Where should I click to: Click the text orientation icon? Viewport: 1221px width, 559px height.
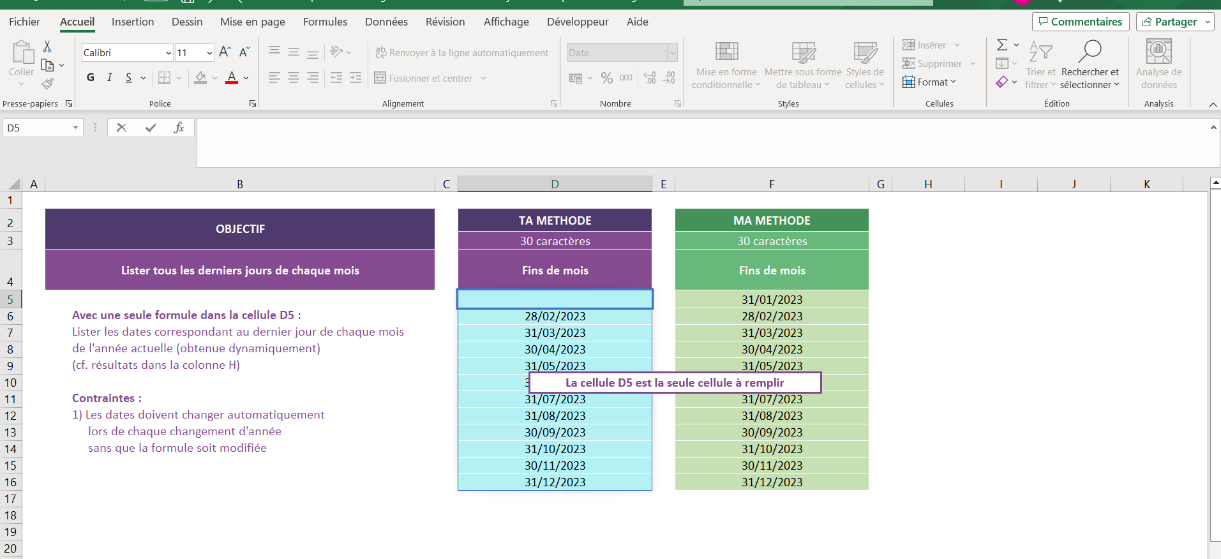pos(337,52)
